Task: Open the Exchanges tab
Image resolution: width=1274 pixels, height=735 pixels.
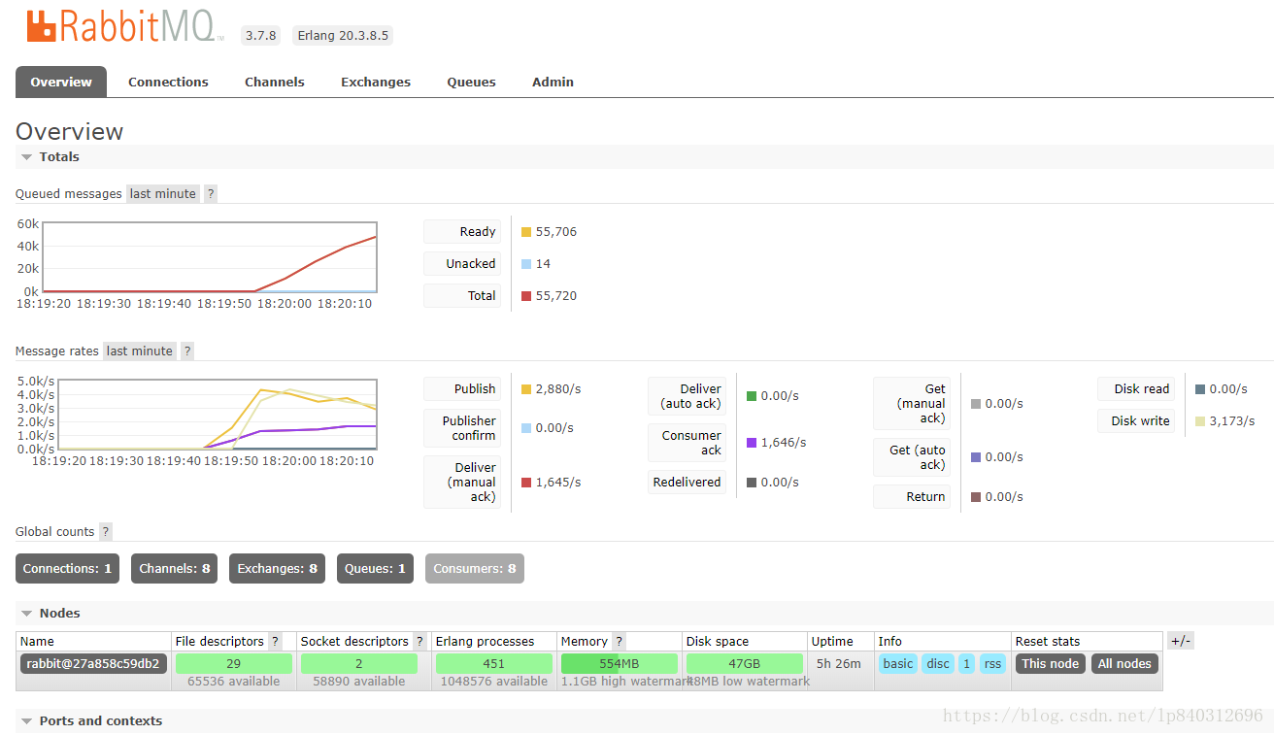Action: click(376, 82)
